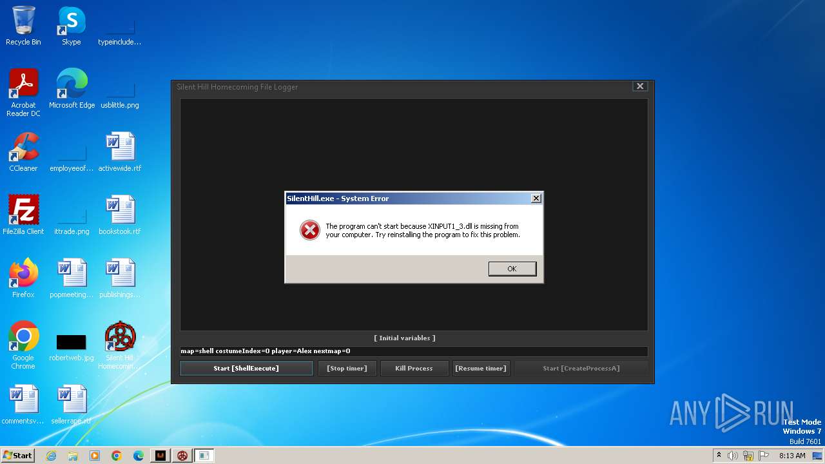Open Google Chrome desktop shortcut
This screenshot has width=825, height=464.
(23, 346)
